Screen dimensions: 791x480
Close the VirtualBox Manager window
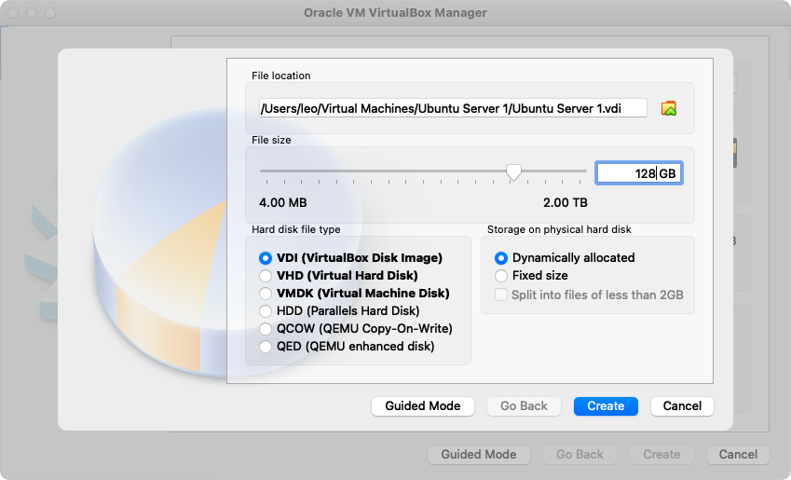(12, 14)
